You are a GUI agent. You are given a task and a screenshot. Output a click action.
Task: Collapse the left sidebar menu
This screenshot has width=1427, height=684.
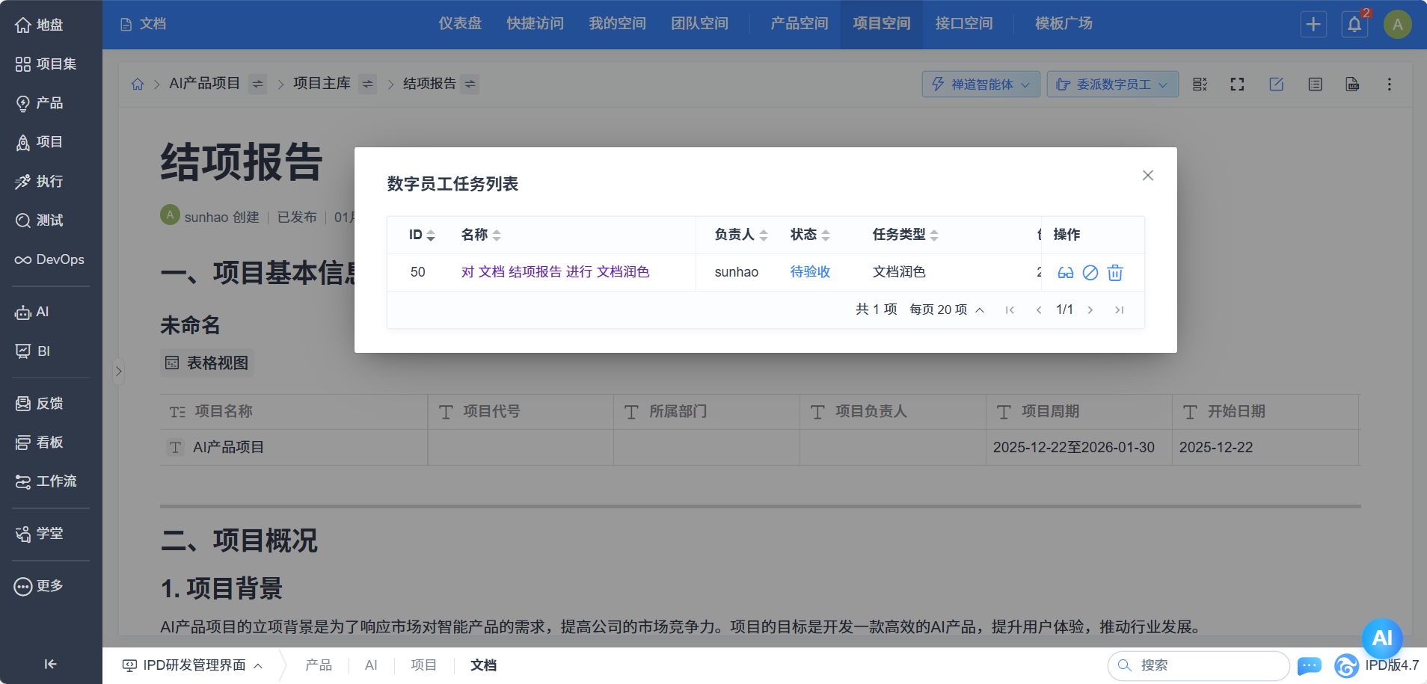[x=50, y=664]
